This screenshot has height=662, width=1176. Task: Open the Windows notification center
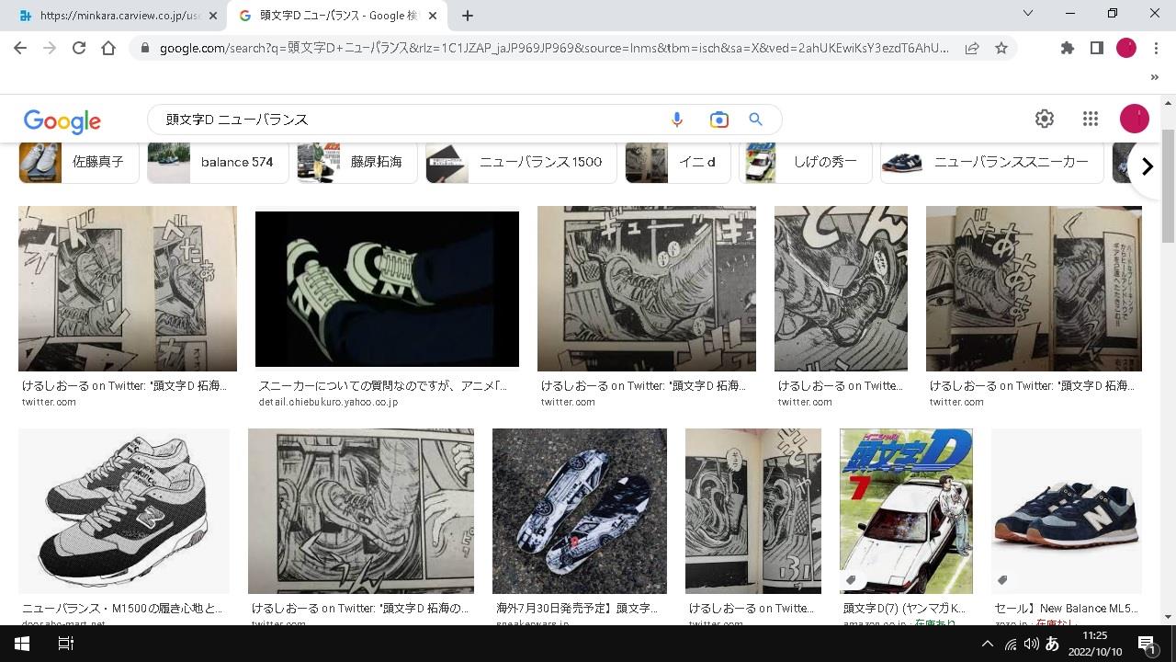tap(1147, 644)
